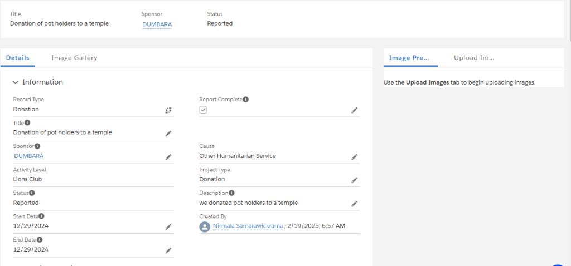Change record type icon beside Donation
This screenshot has width=571, height=266.
tap(168, 110)
